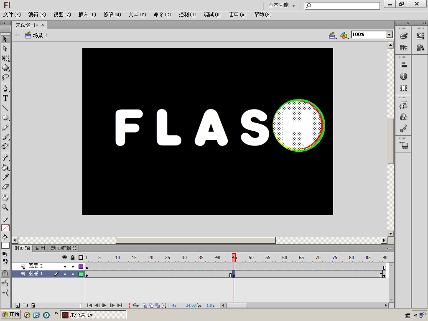Screen dimensions: 428x321
Task: Open the Align panel icon
Action: pyautogui.click(x=403, y=65)
